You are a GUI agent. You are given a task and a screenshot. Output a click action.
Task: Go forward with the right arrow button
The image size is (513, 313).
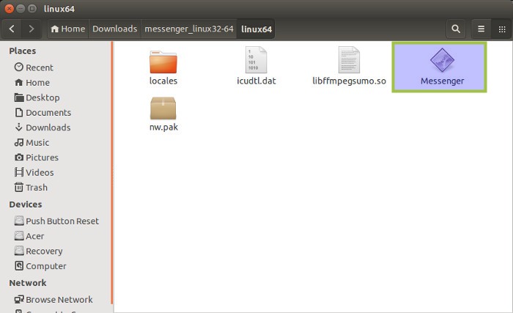pyautogui.click(x=31, y=29)
